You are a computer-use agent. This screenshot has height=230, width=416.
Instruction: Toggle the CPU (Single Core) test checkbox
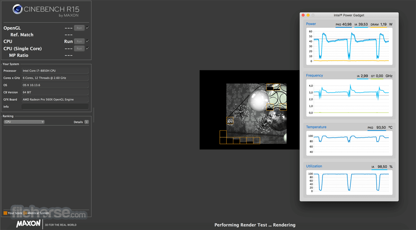(88, 48)
